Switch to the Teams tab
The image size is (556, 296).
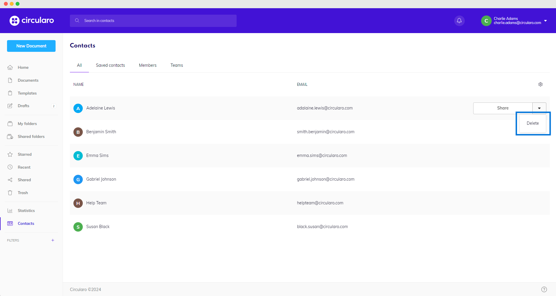click(177, 65)
